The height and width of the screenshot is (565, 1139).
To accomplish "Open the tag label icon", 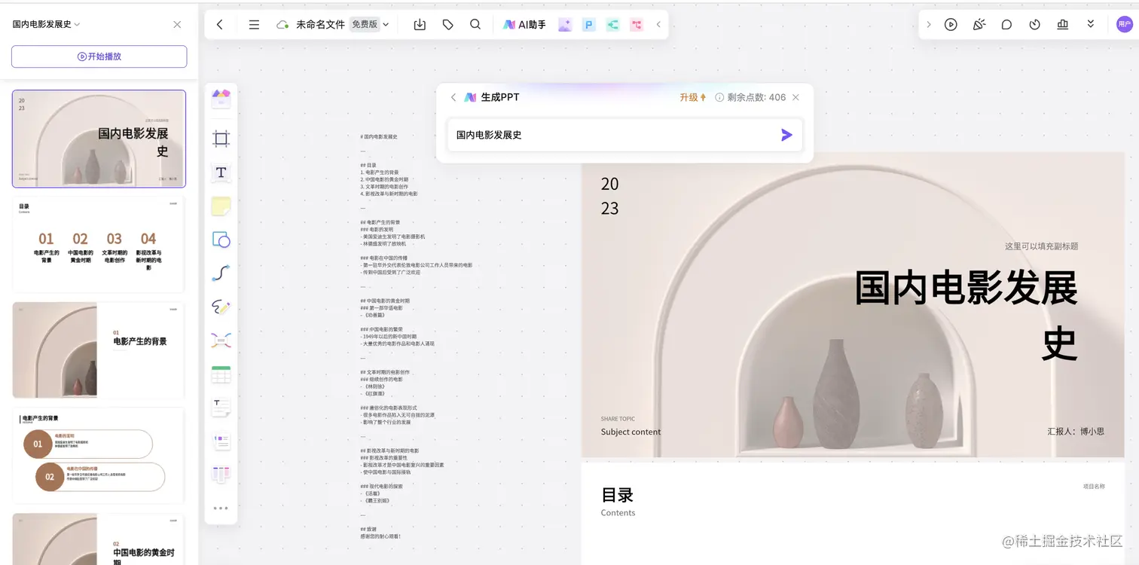I will 447,24.
